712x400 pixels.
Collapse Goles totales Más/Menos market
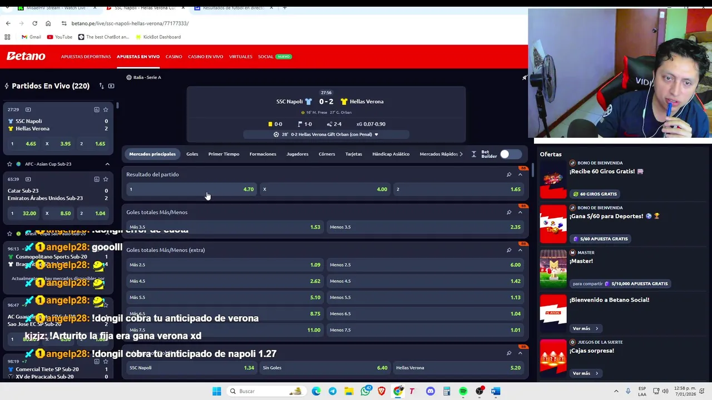520,212
